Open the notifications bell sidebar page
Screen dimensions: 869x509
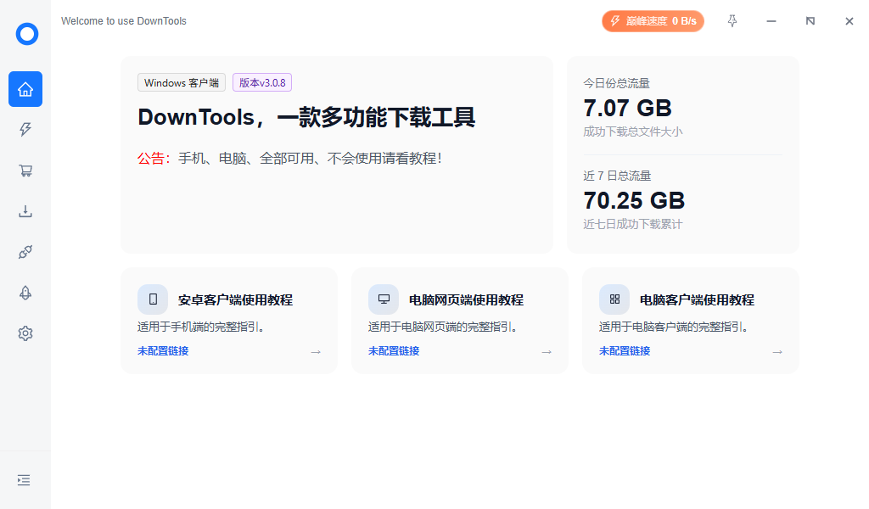click(x=25, y=293)
